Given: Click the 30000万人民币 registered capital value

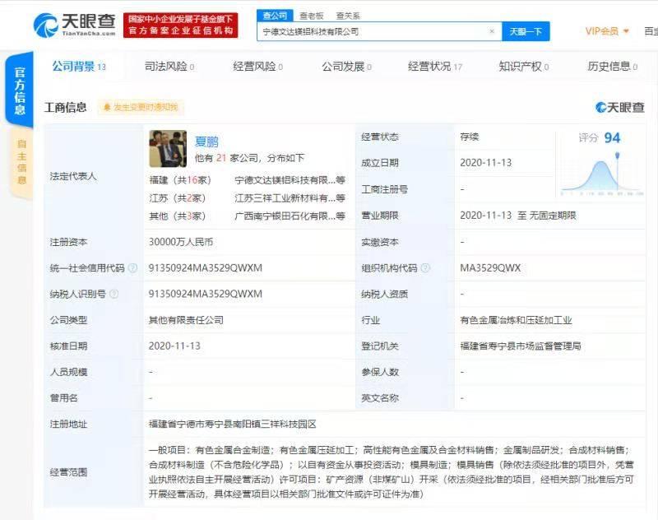Looking at the screenshot, I should click(x=180, y=242).
